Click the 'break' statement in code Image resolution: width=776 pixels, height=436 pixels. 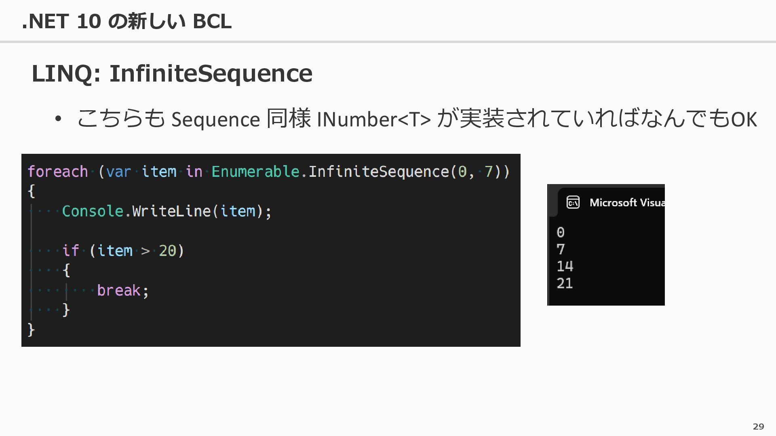(118, 290)
